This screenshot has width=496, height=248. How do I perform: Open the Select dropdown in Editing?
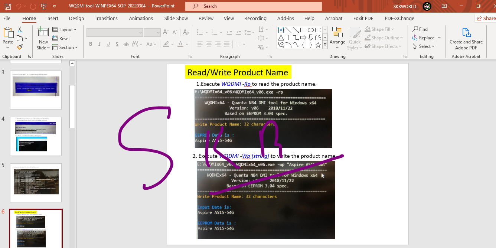pyautogui.click(x=423, y=46)
